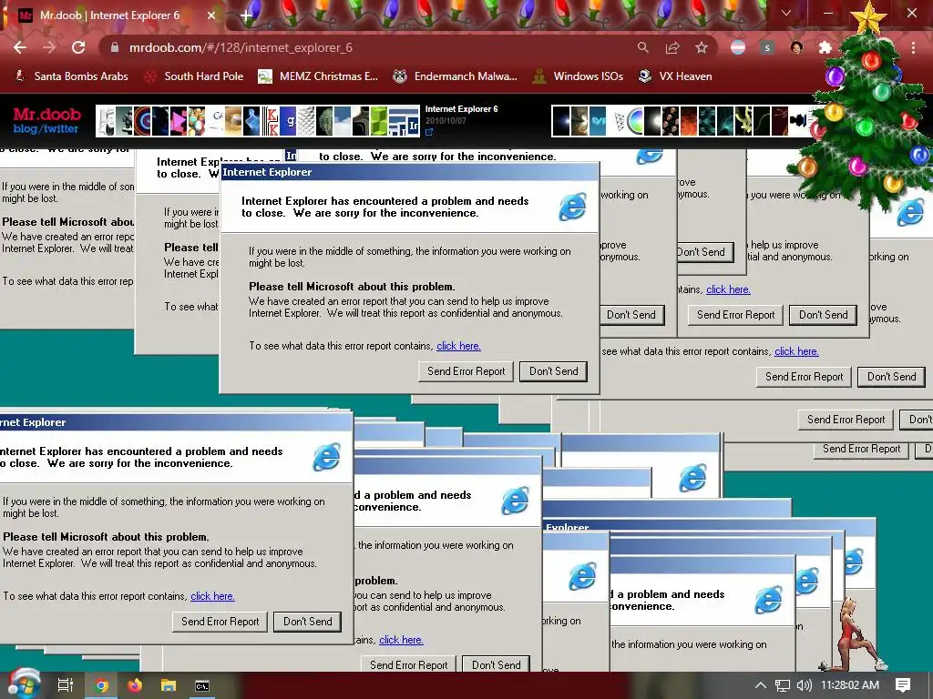This screenshot has height=699, width=933.
Task: Click Send Error Report in the front center dialog
Action: point(466,371)
